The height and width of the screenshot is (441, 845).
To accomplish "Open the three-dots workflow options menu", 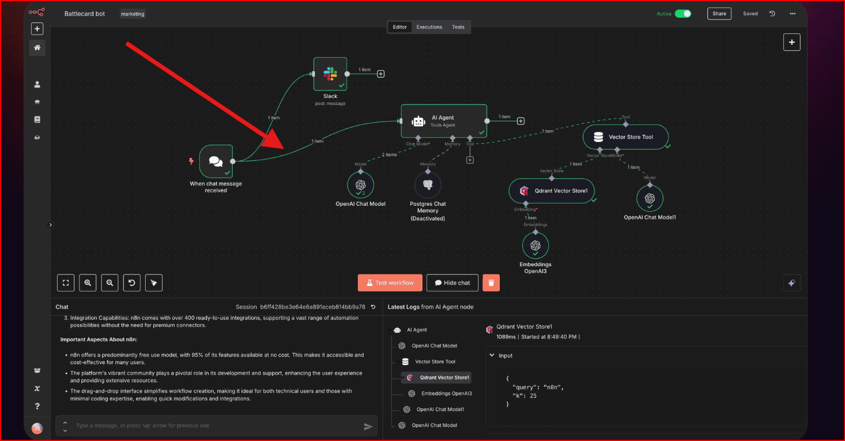I will coord(793,14).
